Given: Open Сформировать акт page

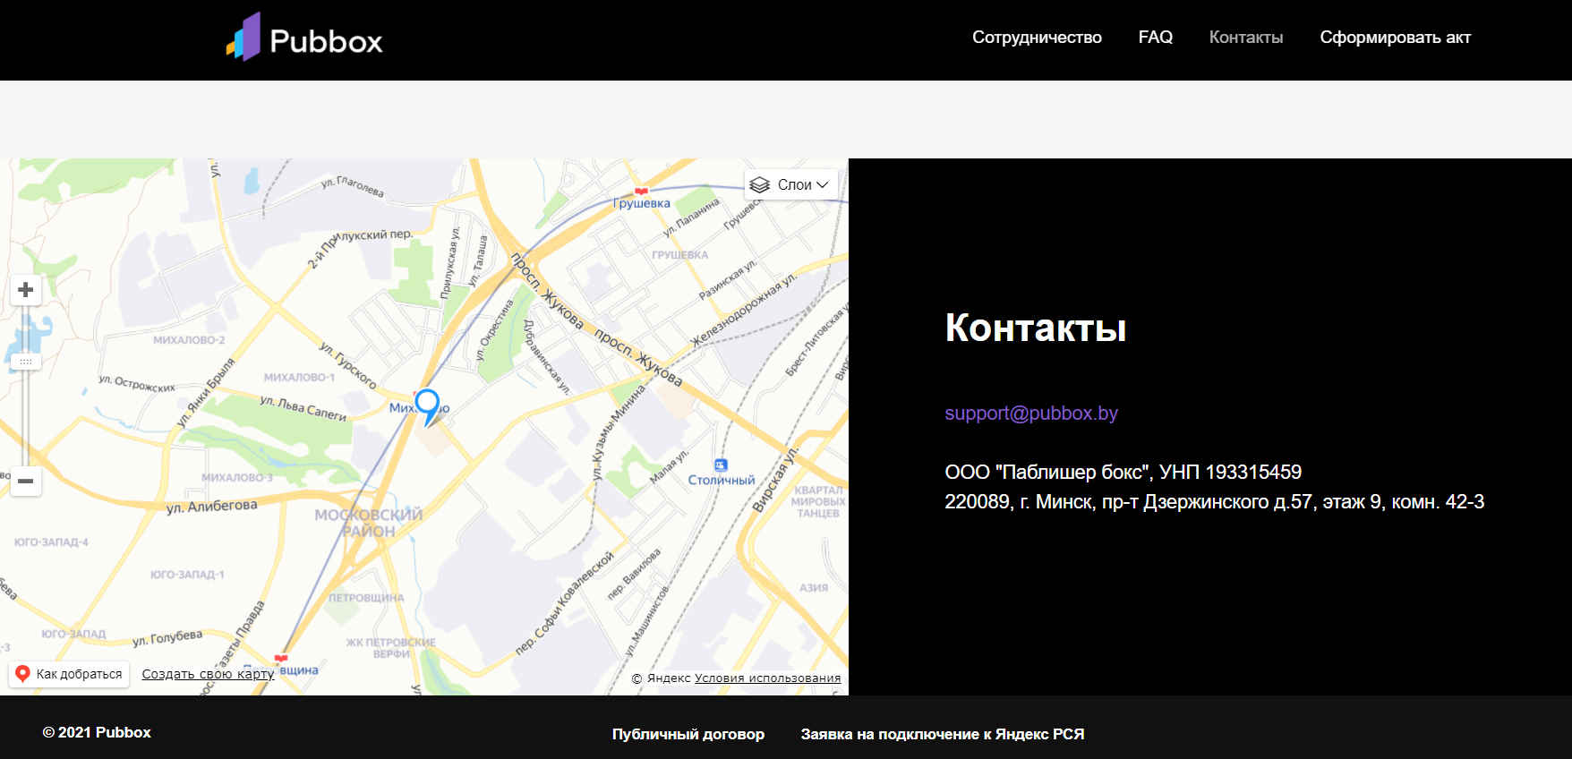Looking at the screenshot, I should [x=1395, y=38].
